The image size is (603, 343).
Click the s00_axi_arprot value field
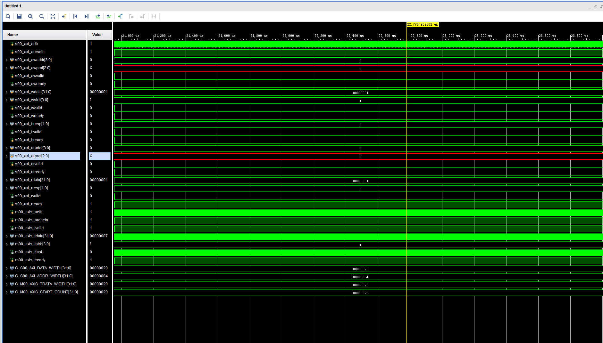[x=99, y=156]
